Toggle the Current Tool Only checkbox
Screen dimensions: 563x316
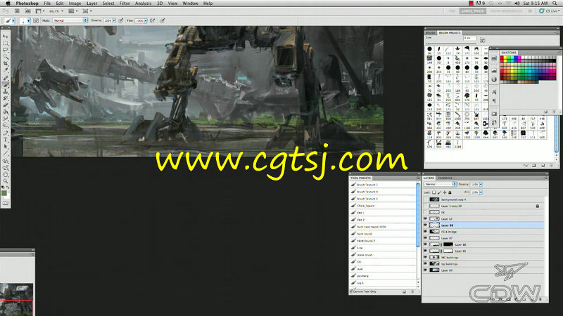(351, 291)
